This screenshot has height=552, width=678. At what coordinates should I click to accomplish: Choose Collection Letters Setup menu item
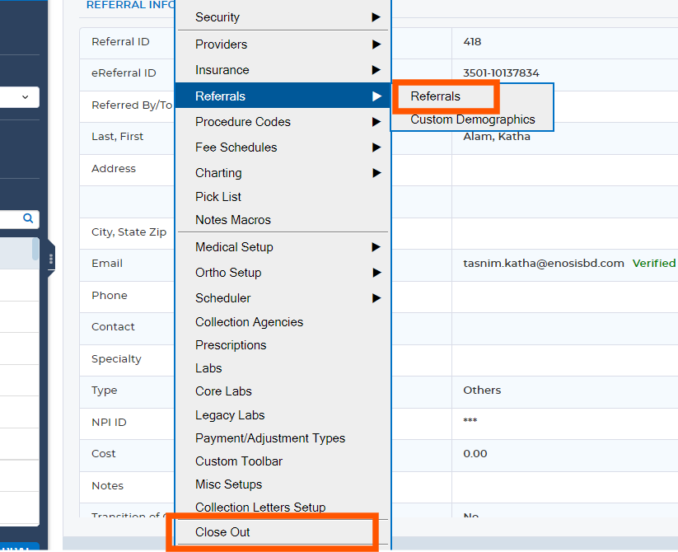coord(283,507)
